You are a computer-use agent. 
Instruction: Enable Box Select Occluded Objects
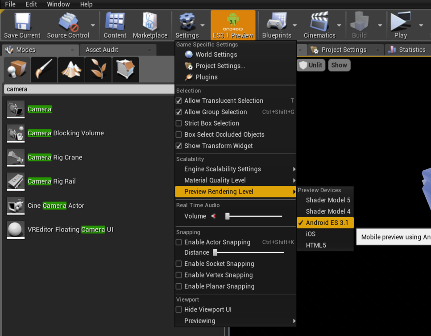tap(179, 134)
